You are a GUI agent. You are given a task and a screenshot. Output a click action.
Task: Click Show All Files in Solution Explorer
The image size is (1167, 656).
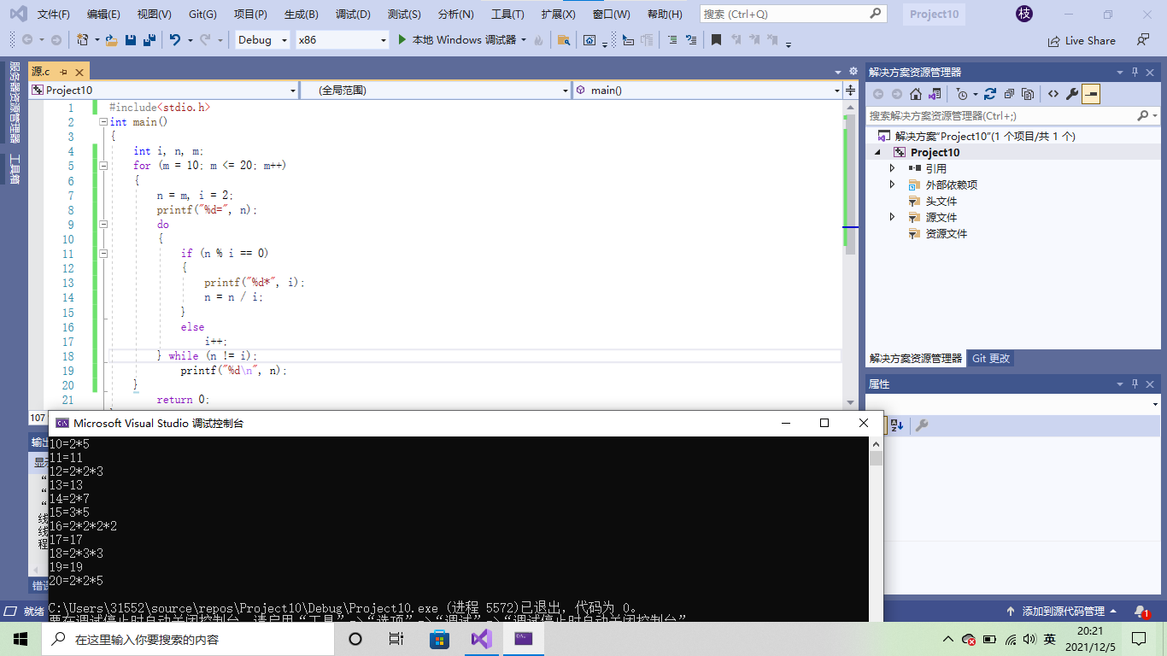pyautogui.click(x=1028, y=94)
